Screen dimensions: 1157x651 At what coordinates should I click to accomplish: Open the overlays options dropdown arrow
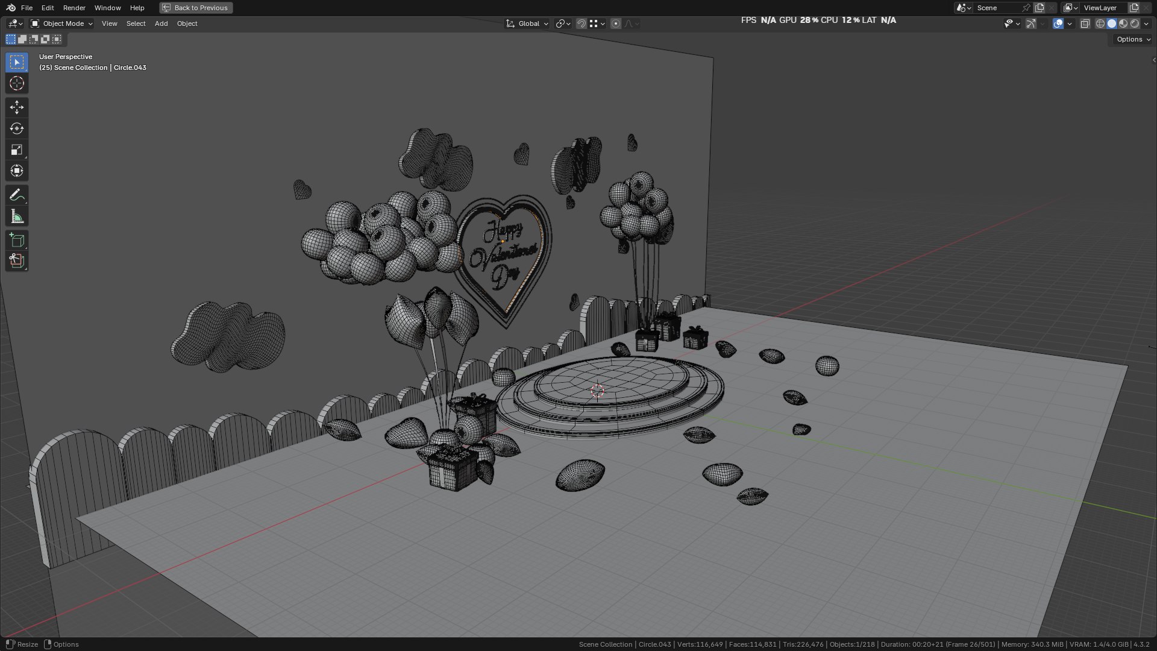[x=1070, y=24]
